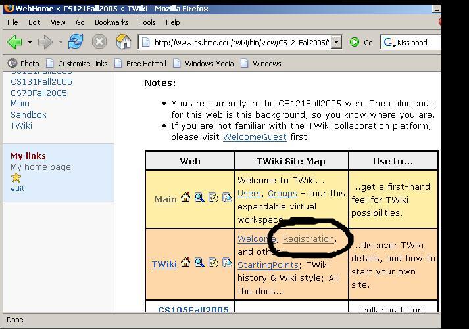Click the home icon in Main row
This screenshot has height=329, width=469.
185,198
